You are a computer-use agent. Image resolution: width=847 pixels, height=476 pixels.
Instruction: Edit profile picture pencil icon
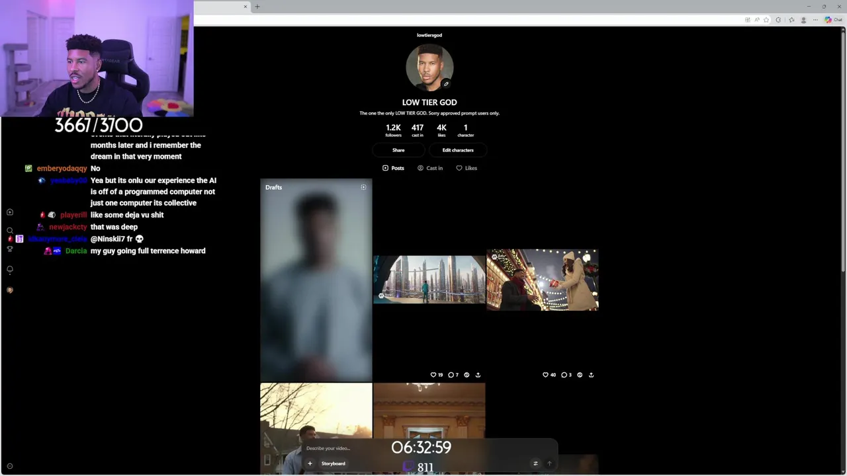pos(446,84)
